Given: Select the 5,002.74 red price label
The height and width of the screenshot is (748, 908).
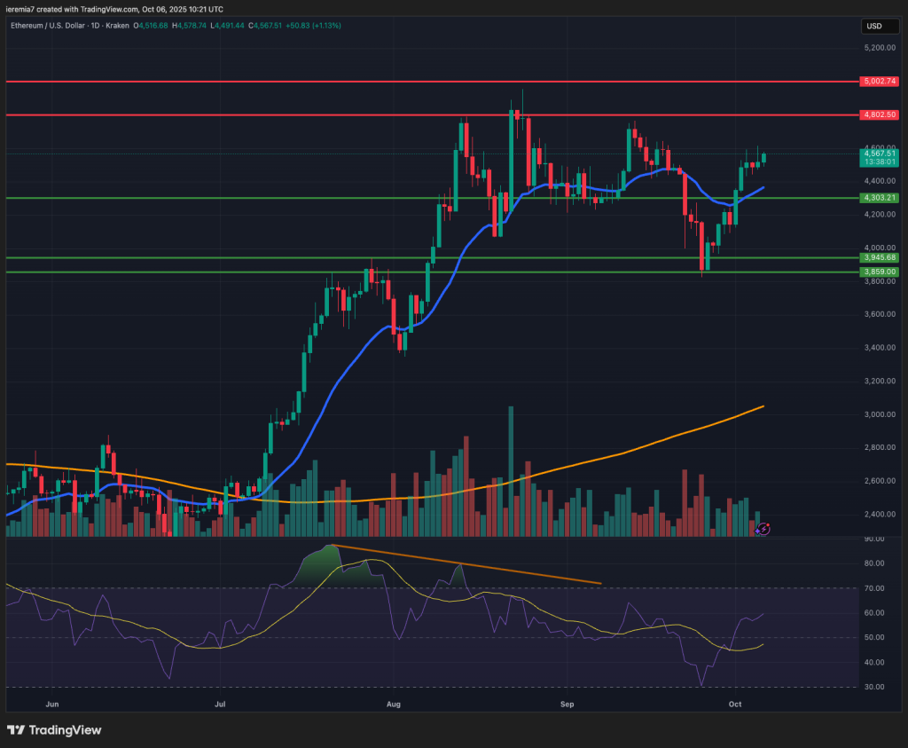Looking at the screenshot, I should coord(880,81).
